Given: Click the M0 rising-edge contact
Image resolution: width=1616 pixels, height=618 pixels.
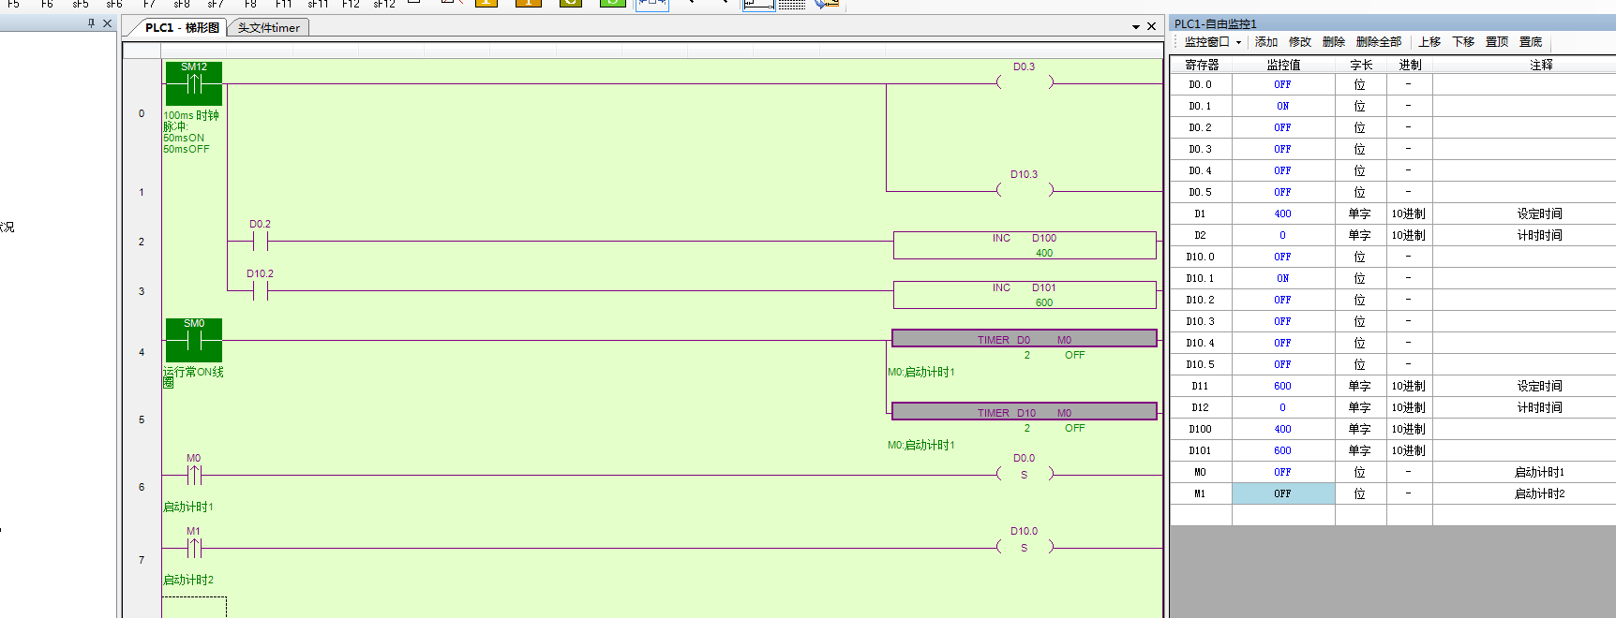Looking at the screenshot, I should 194,475.
